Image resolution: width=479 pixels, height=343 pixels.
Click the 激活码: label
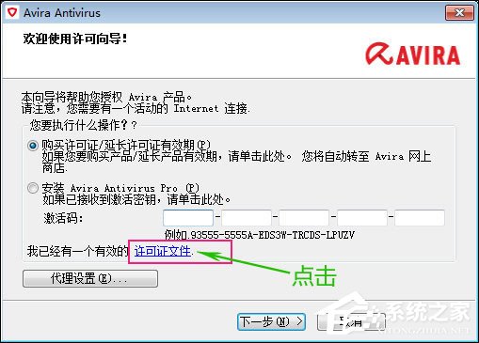point(64,218)
